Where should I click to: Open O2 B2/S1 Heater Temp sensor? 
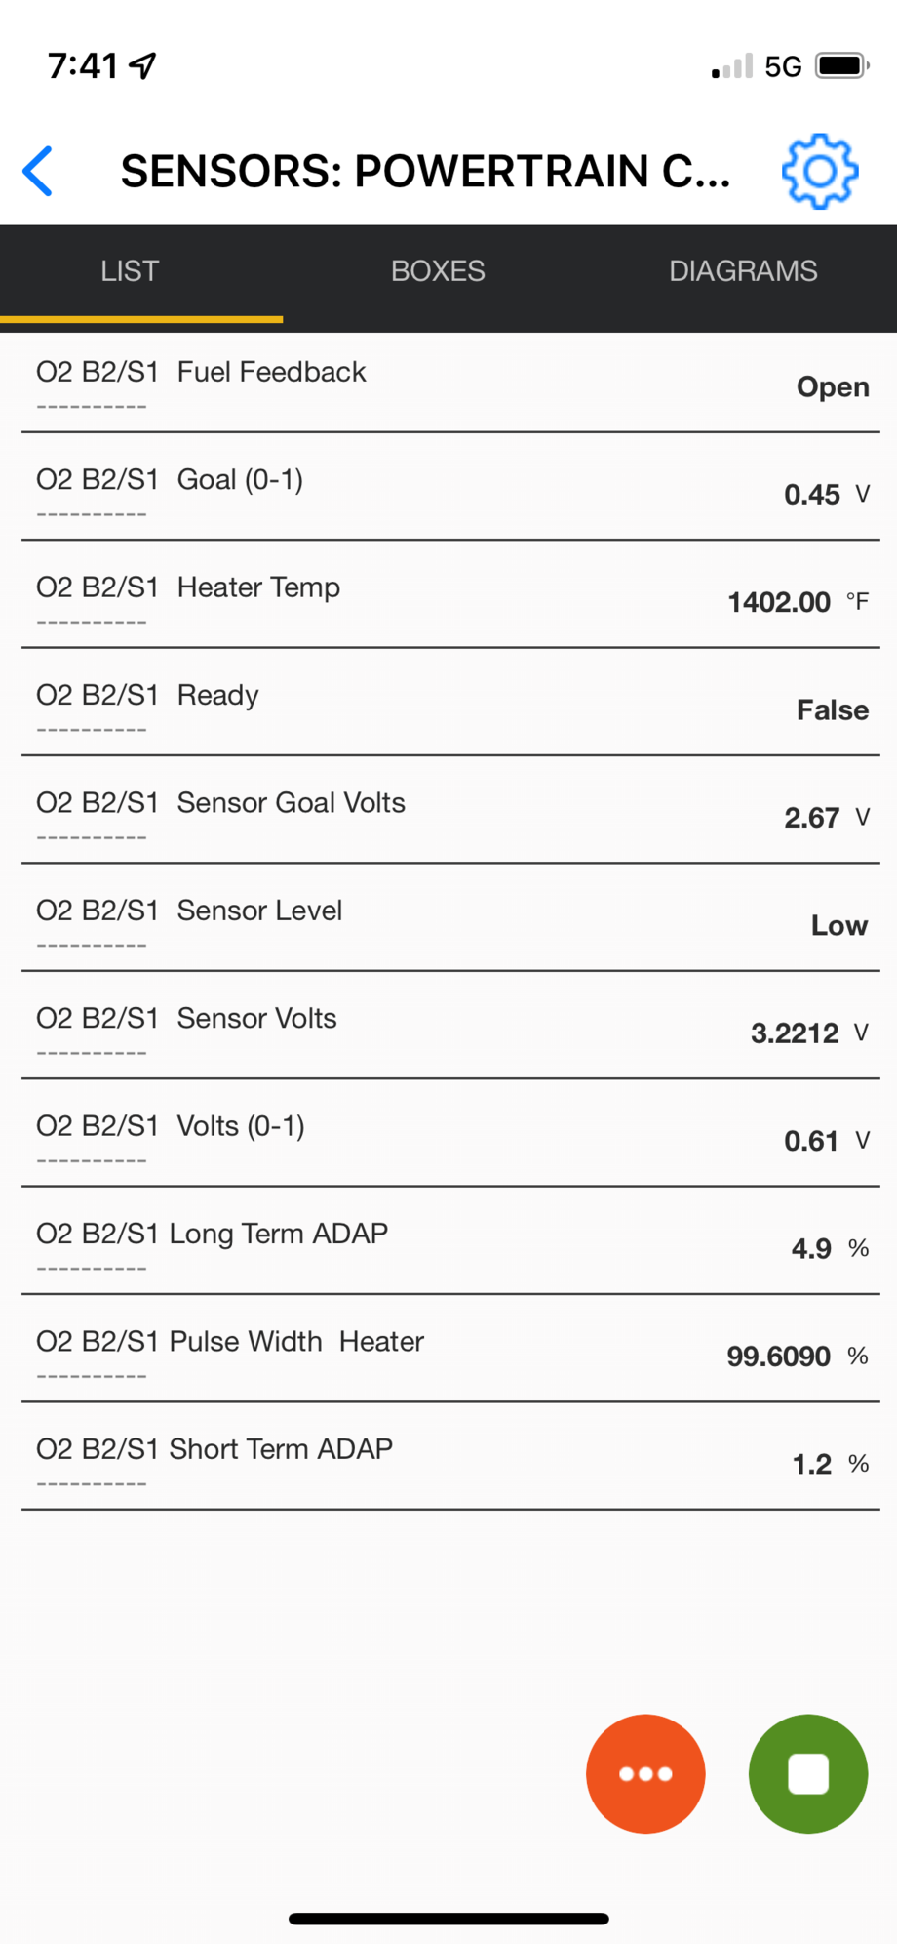(x=448, y=597)
